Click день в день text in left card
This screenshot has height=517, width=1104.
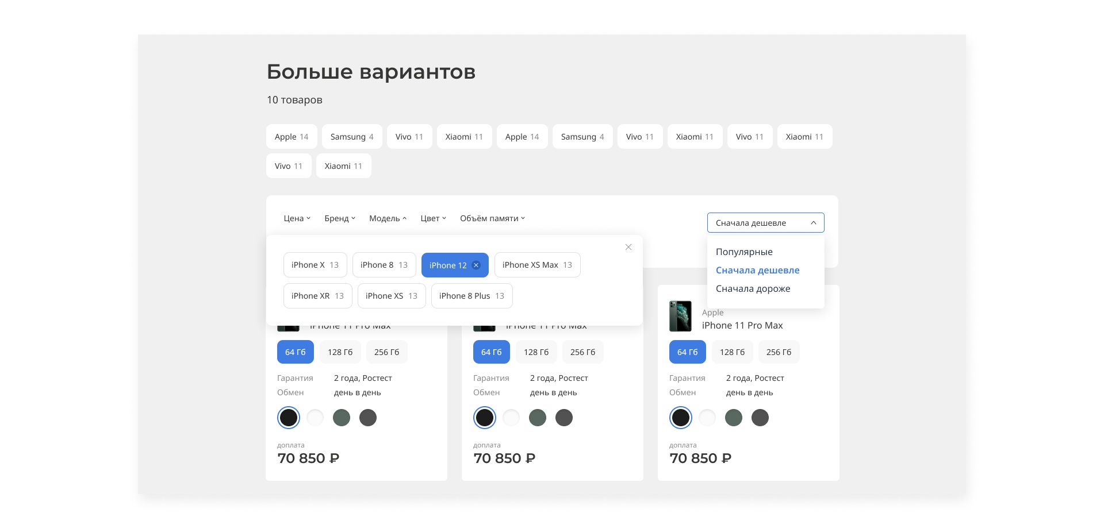click(358, 392)
